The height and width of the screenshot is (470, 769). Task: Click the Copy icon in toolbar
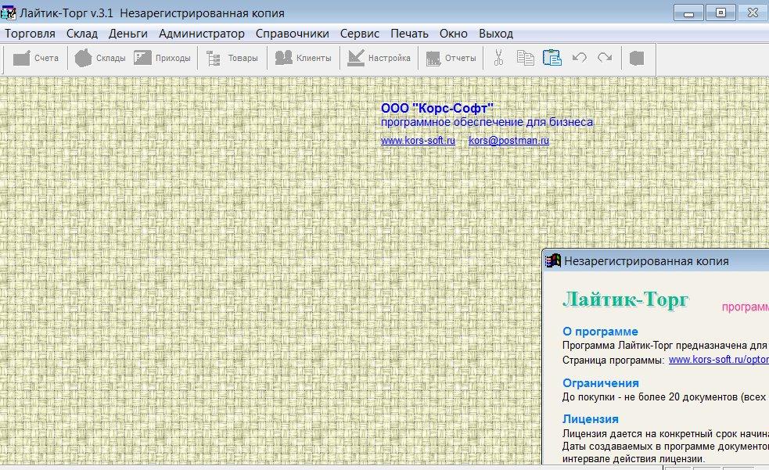tap(525, 58)
